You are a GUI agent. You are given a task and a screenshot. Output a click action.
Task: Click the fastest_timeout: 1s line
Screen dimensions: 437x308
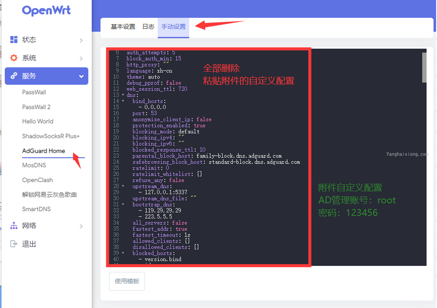(161, 235)
